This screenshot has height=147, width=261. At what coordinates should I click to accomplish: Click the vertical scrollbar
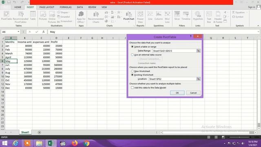pyautogui.click(x=259, y=83)
